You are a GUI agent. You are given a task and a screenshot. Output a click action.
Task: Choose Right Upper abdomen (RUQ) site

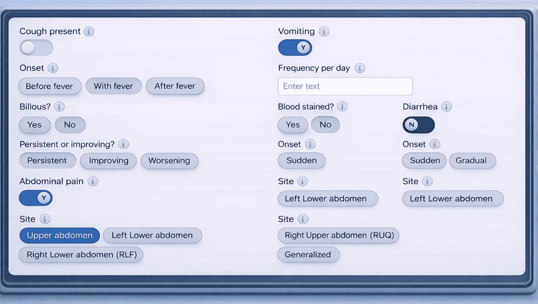[x=339, y=236]
